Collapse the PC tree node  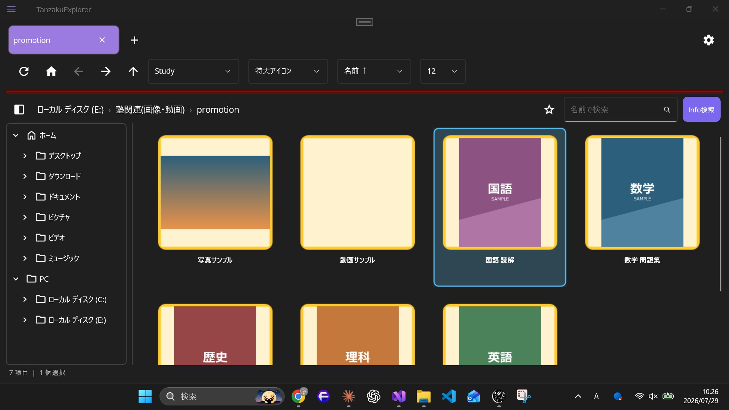16,279
